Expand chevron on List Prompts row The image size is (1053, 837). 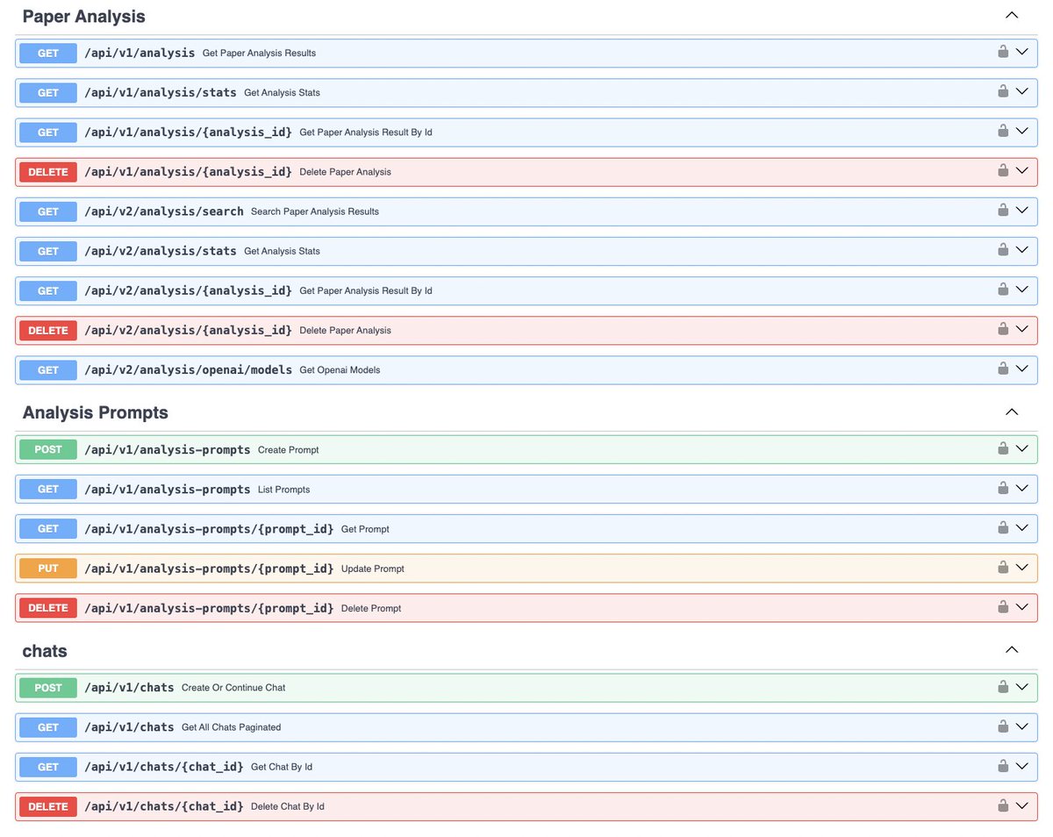[1021, 489]
